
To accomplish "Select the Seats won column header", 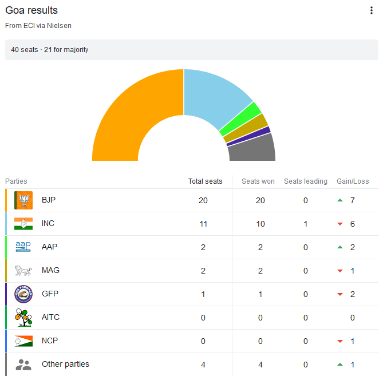I will (x=258, y=181).
